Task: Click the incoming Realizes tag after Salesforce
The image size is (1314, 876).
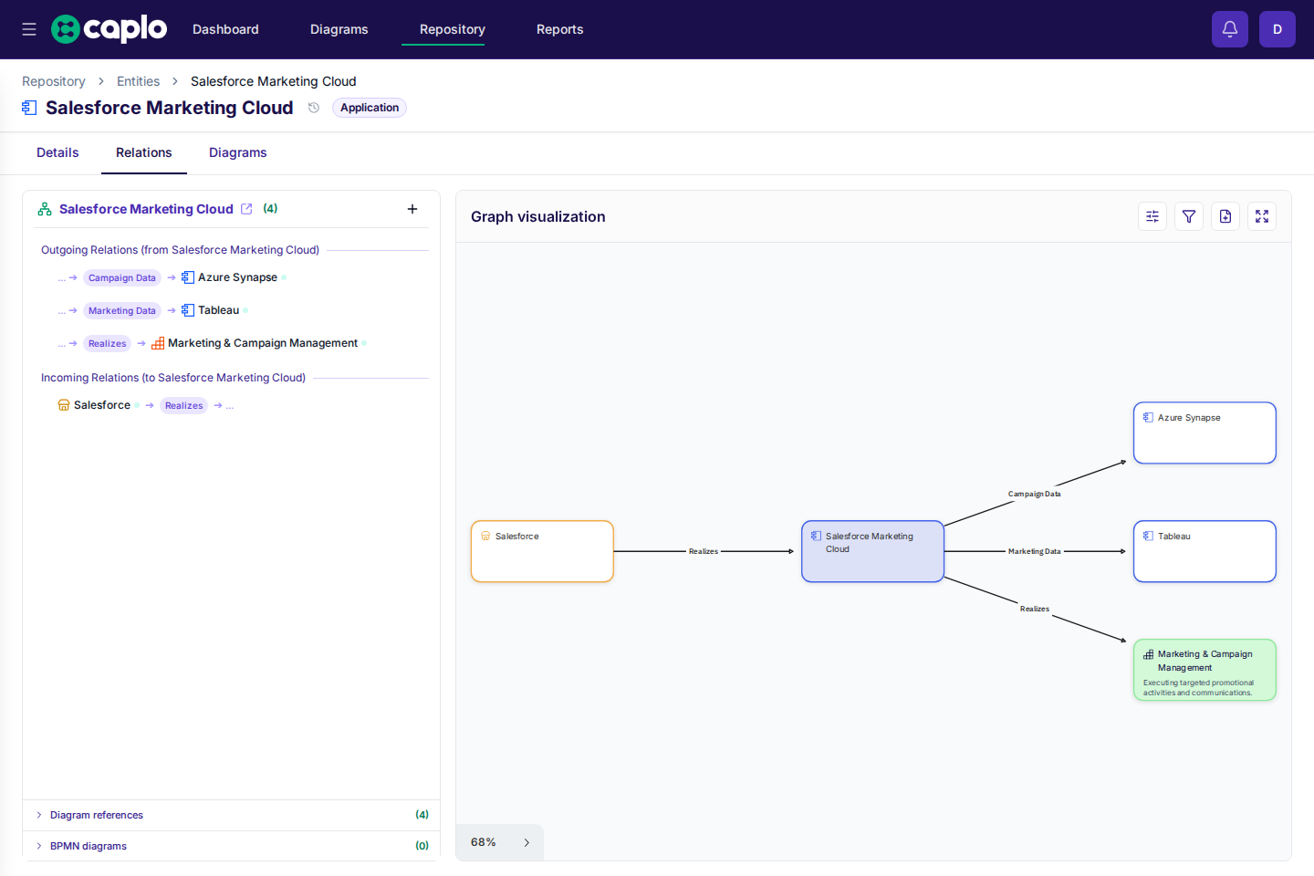Action: [184, 405]
